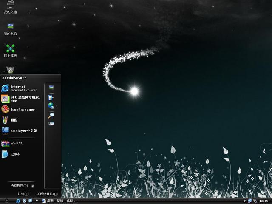The width and height of the screenshot is (272, 204).
Task: Open 我的文档 desktop icon
Action: pyautogui.click(x=10, y=7)
